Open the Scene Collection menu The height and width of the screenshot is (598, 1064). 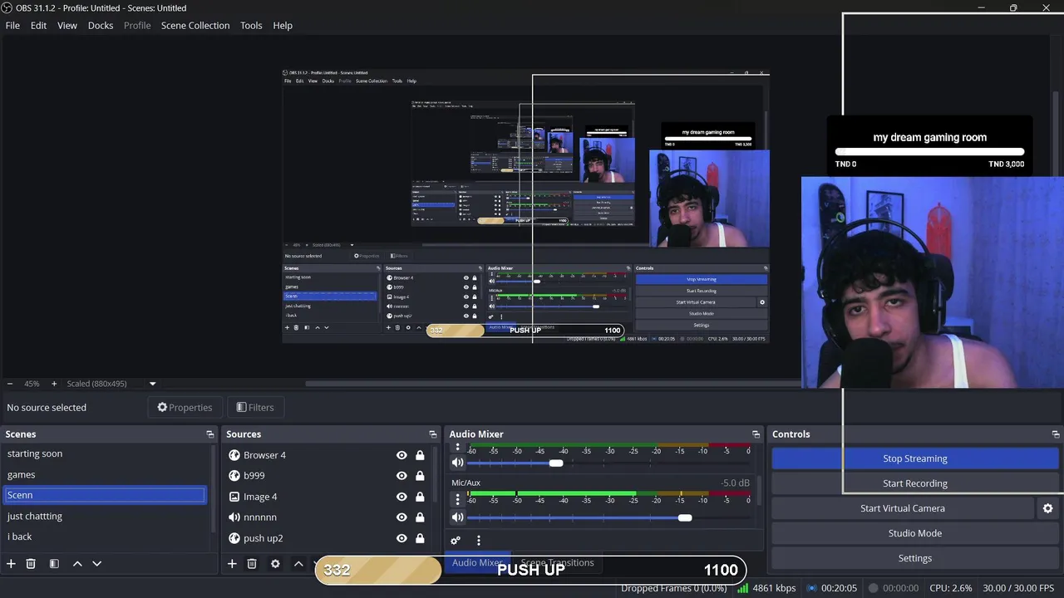(x=195, y=26)
